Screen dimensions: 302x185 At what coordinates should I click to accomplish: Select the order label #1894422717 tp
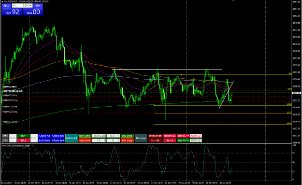coord(10,100)
